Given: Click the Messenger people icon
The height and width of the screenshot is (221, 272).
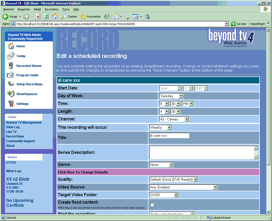Looking at the screenshot, I should 147,17.
